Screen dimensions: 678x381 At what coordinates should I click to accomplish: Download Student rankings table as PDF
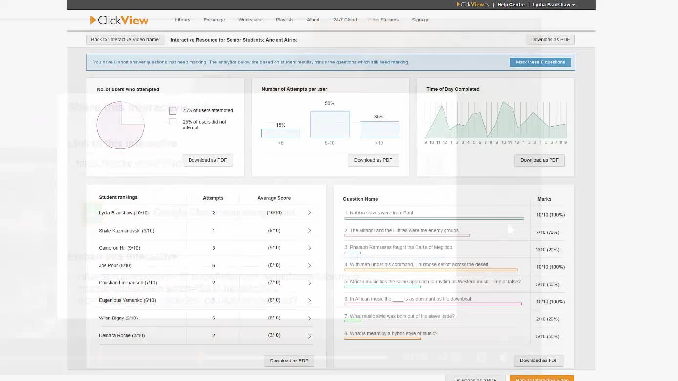[289, 361]
